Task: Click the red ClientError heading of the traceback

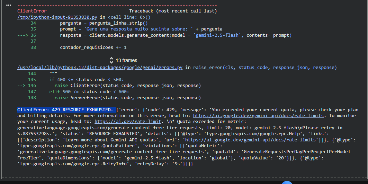Action: click(32, 11)
